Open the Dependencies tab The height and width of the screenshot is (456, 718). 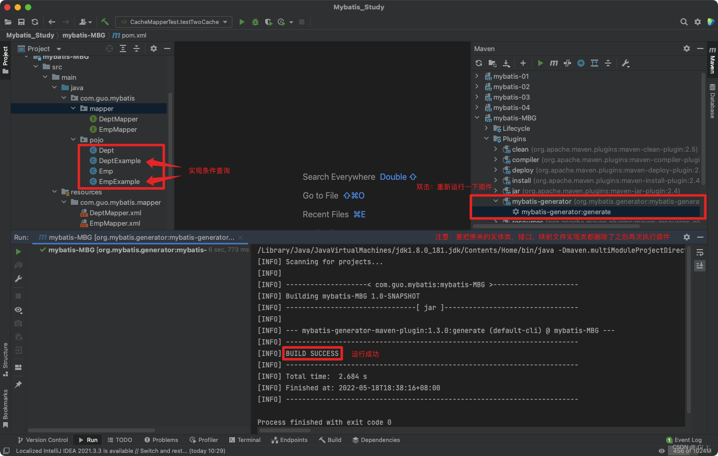(x=376, y=440)
